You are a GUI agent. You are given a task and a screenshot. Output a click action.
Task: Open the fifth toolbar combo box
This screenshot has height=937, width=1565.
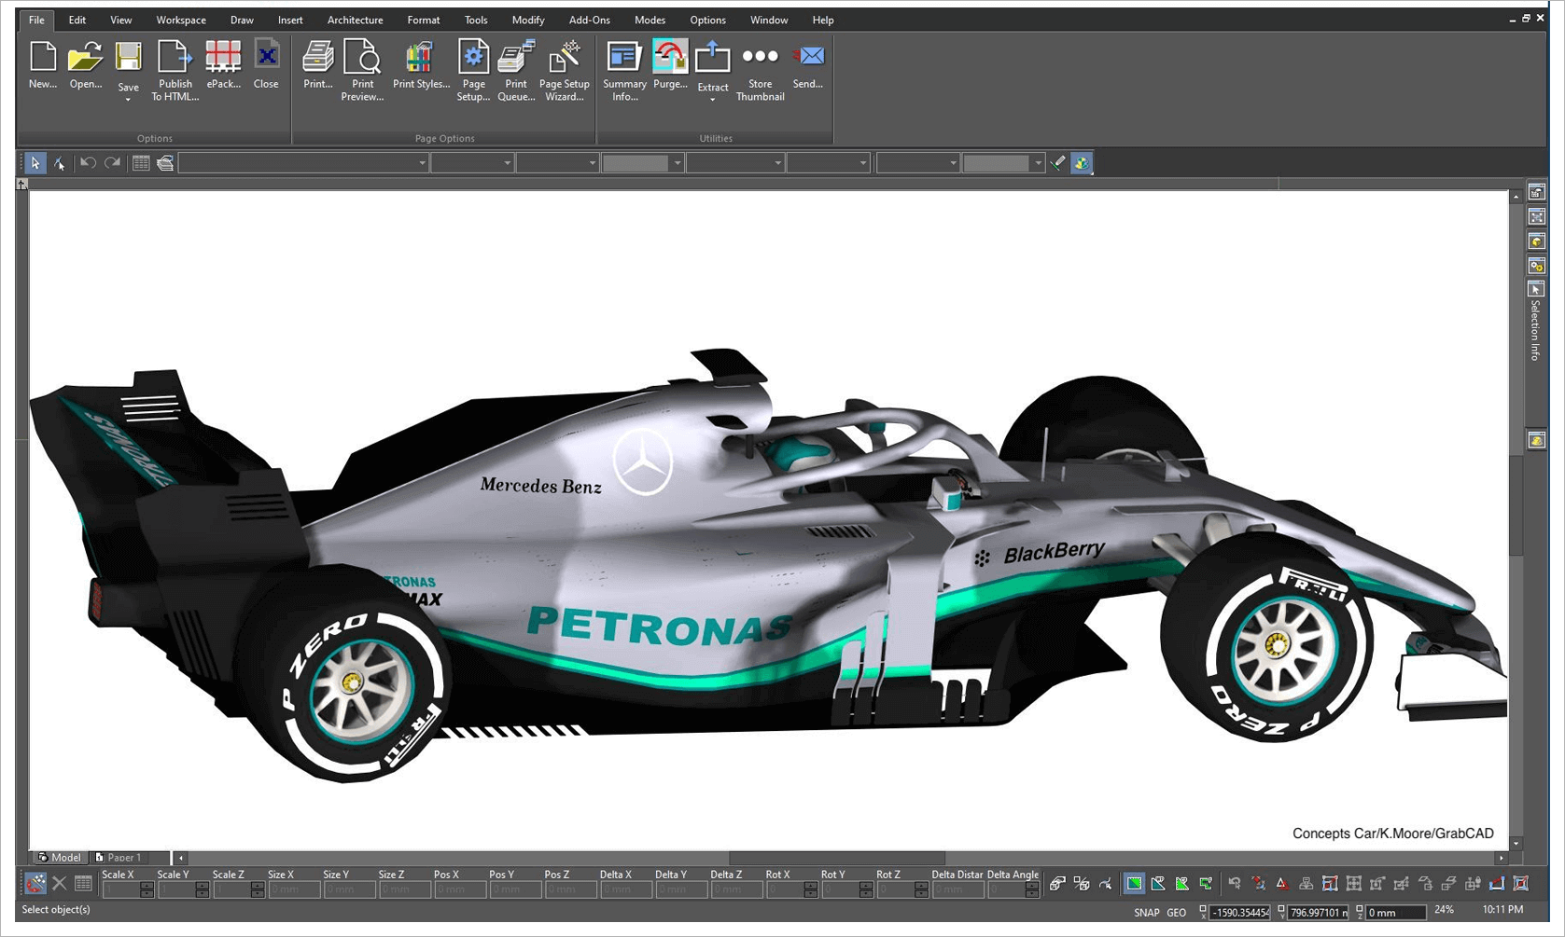click(735, 163)
